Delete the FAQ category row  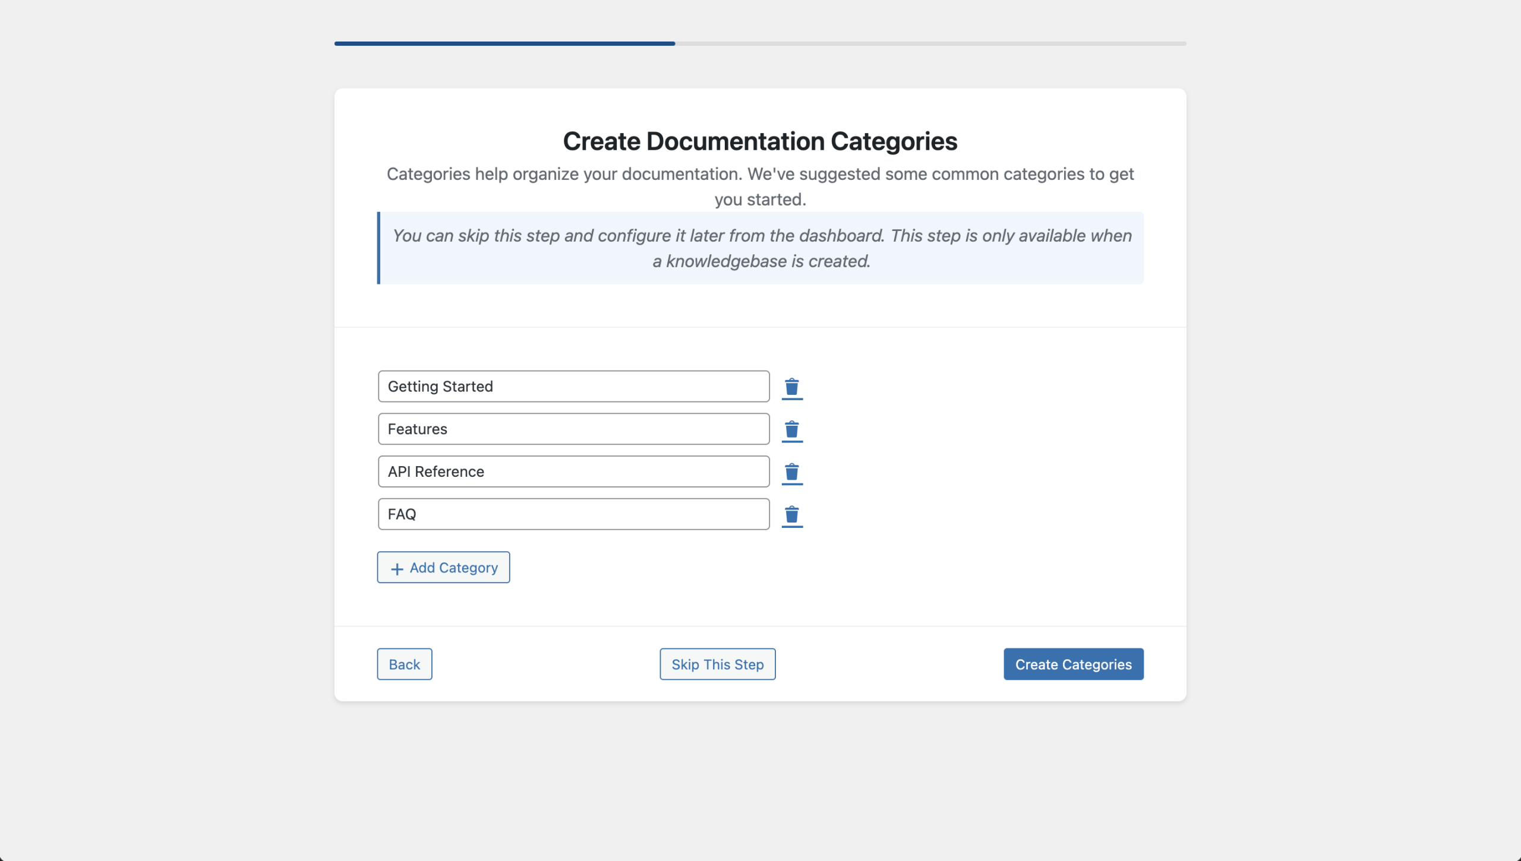point(792,515)
